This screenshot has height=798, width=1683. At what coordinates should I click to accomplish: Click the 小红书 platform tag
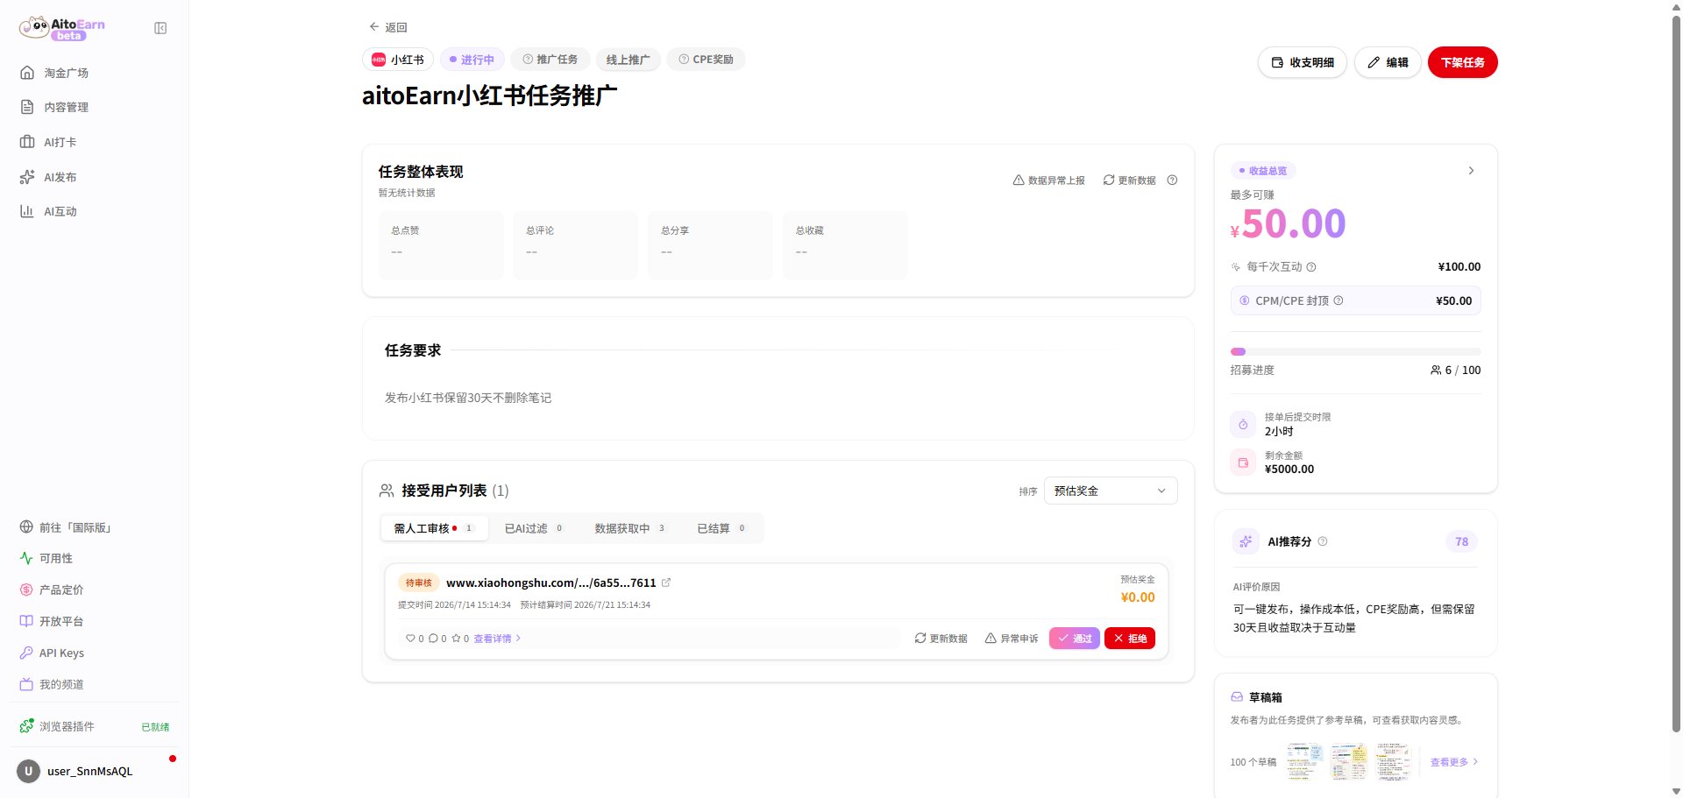coord(398,60)
